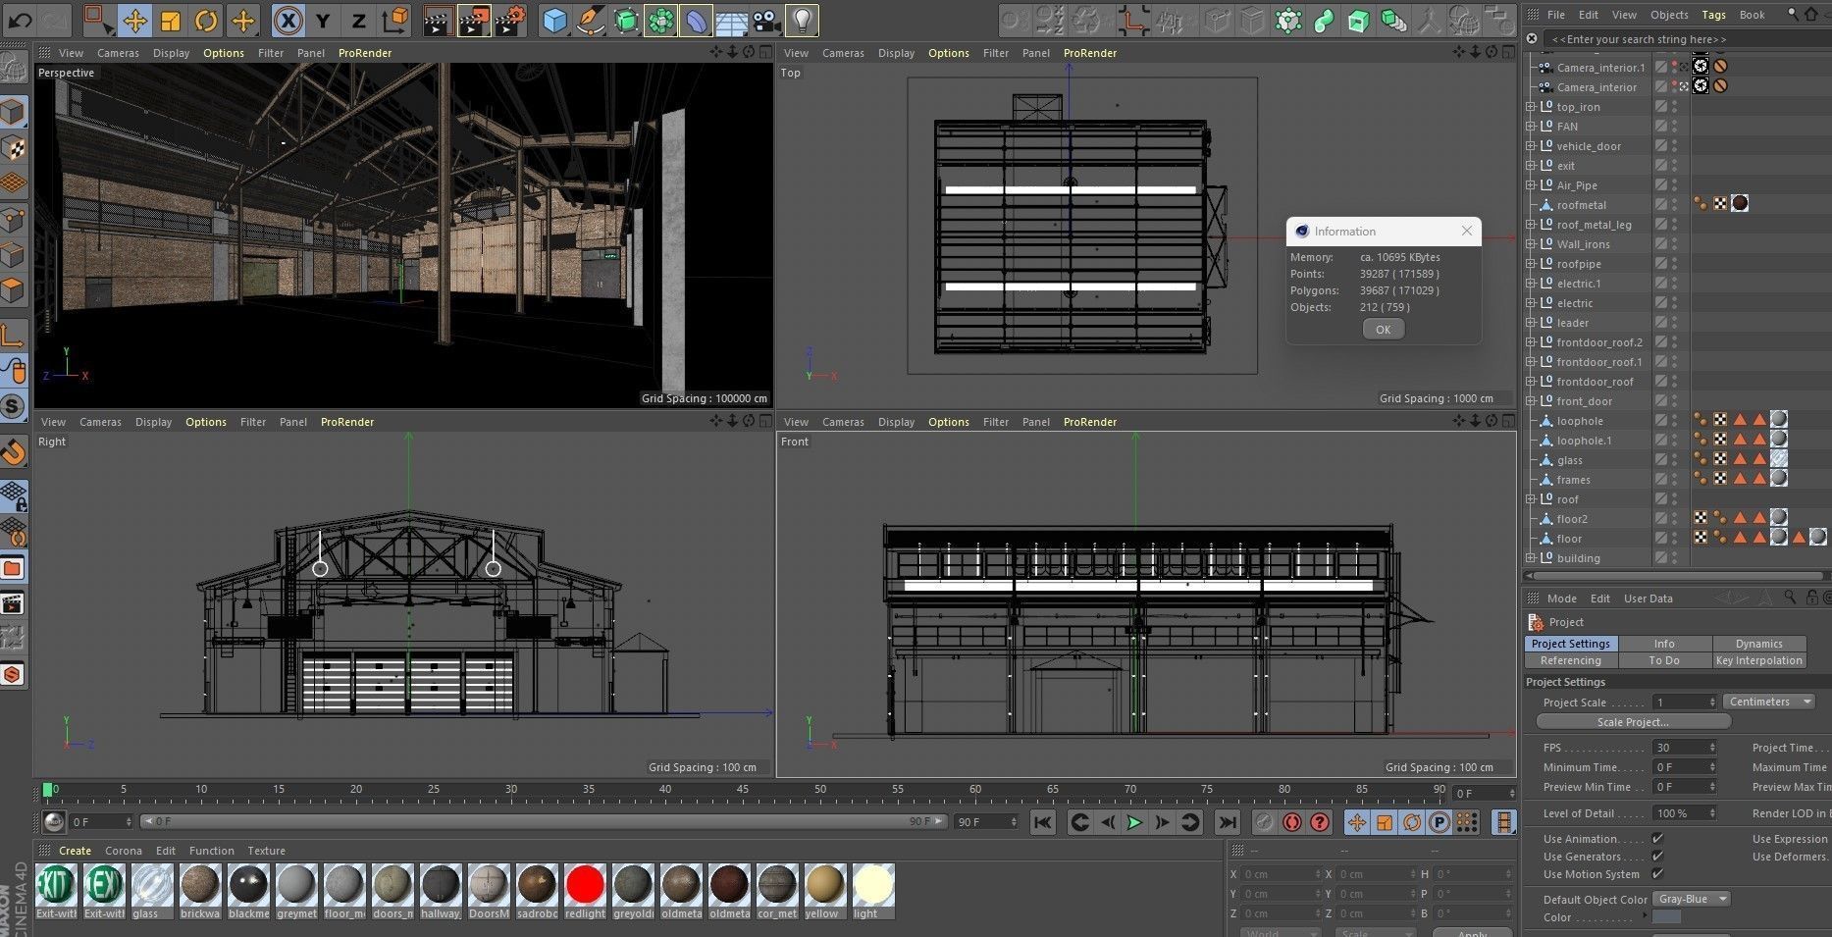Select the Rotate tool

click(x=206, y=20)
